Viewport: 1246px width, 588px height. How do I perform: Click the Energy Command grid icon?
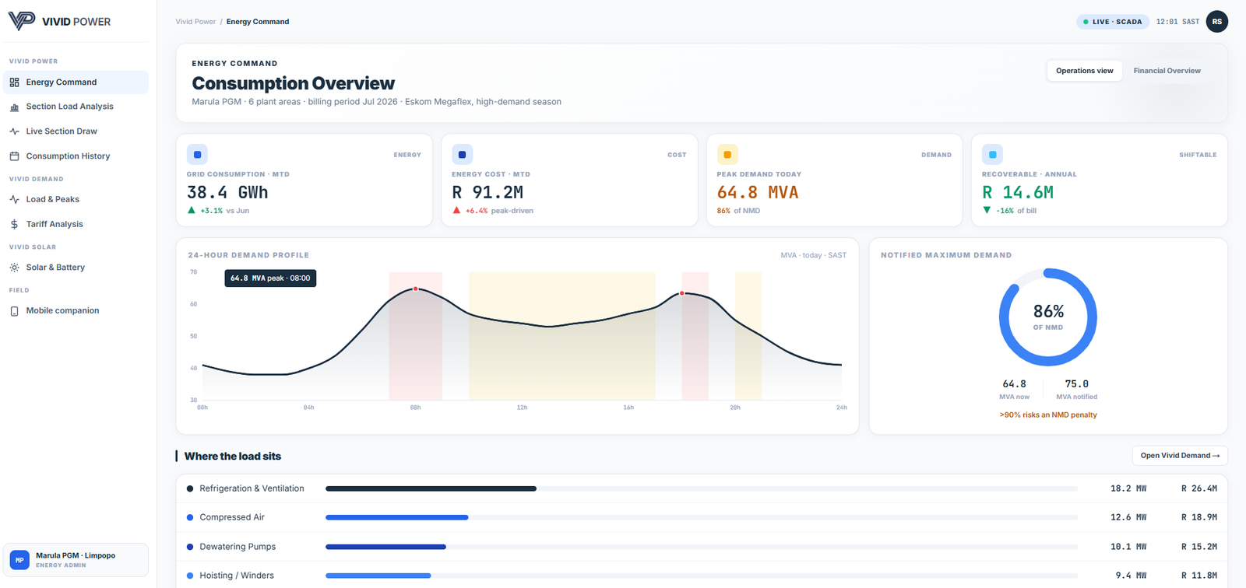tap(14, 82)
